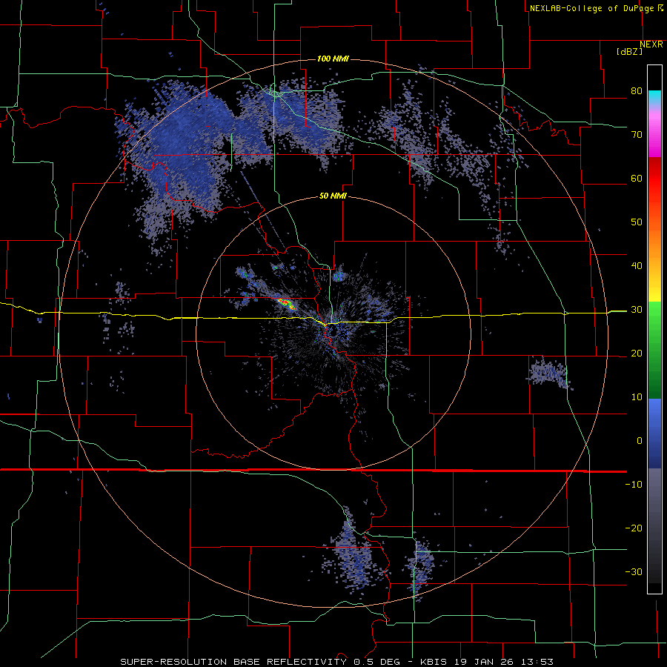The width and height of the screenshot is (667, 667).
Task: Click the magenta portion of the color bar
Action: click(654, 136)
